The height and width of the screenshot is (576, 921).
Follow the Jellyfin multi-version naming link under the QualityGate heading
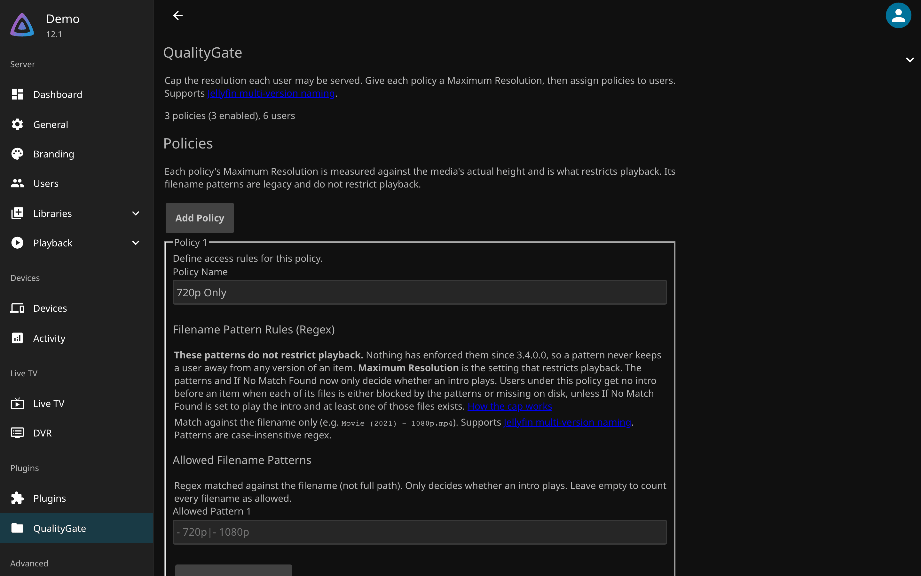pyautogui.click(x=271, y=93)
